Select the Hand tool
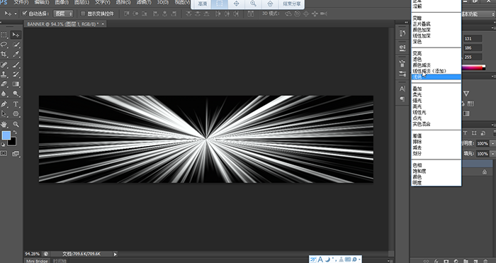 pyautogui.click(x=4, y=124)
